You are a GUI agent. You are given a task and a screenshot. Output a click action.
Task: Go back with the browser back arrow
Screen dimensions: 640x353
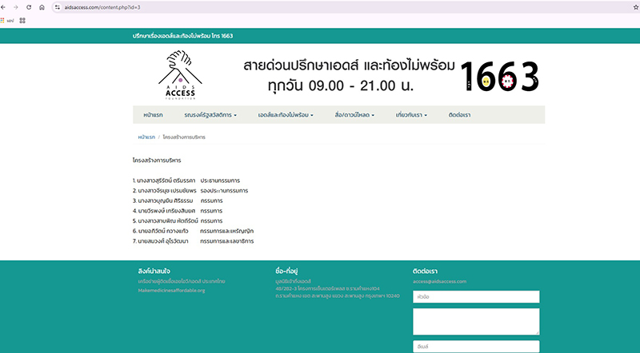[x=3, y=7]
